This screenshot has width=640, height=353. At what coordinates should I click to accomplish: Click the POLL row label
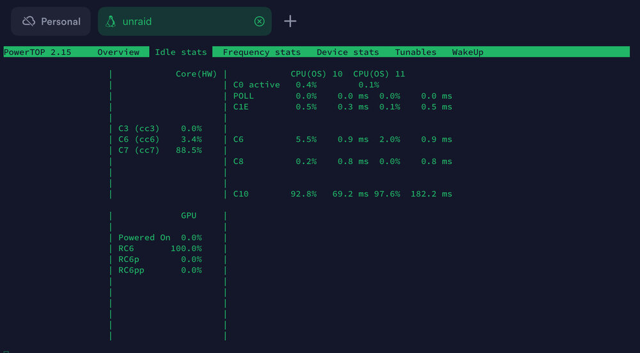pyautogui.click(x=243, y=96)
